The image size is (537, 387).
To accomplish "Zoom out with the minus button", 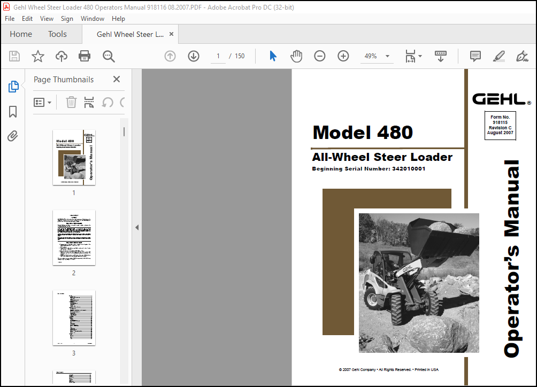I will [319, 56].
